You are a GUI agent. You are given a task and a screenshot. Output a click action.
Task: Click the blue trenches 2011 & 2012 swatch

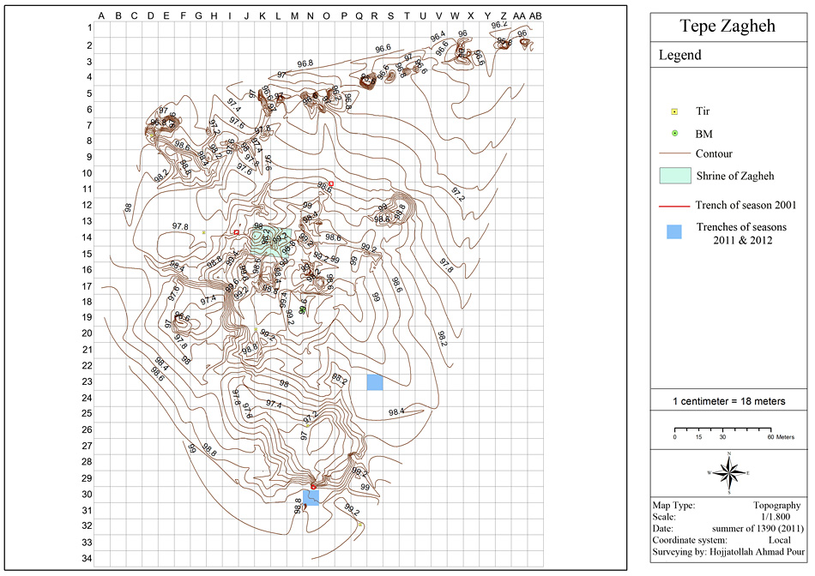[674, 231]
